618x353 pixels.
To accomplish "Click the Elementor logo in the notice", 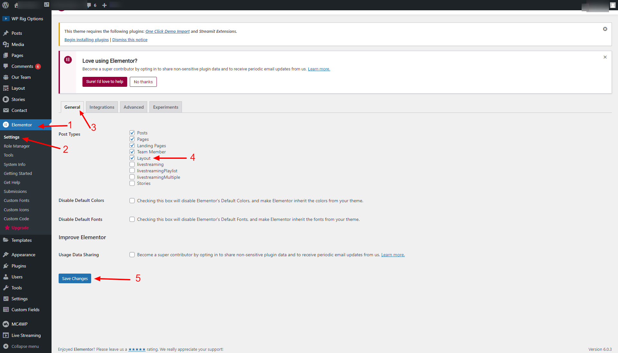I will click(x=68, y=60).
